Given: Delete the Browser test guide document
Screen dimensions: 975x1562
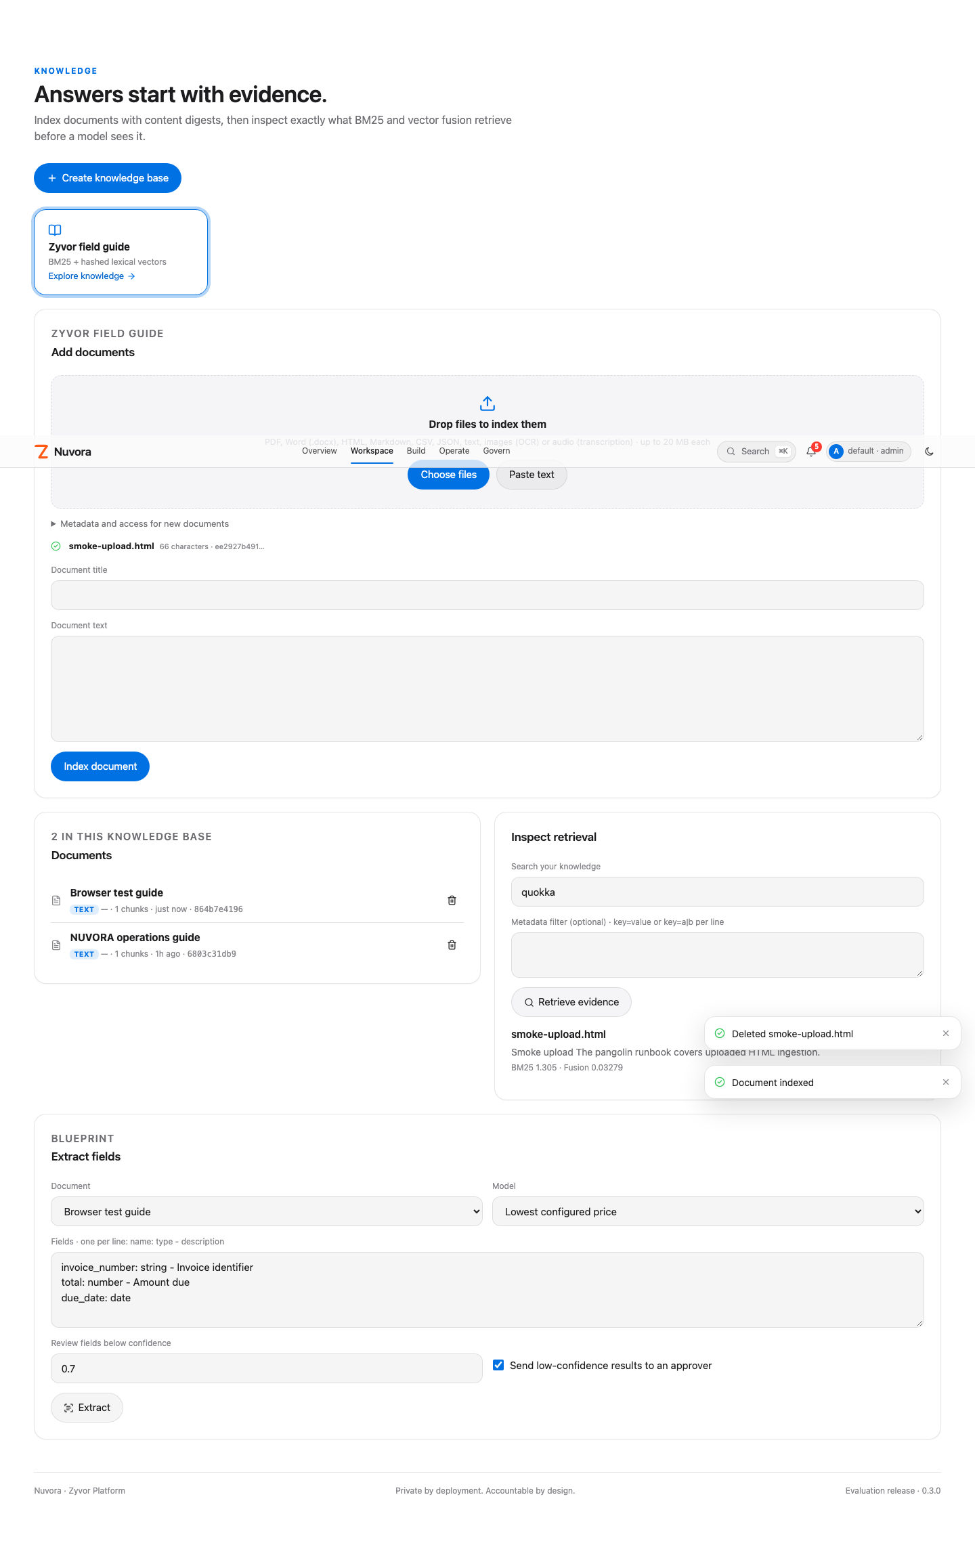Looking at the screenshot, I should (x=452, y=900).
